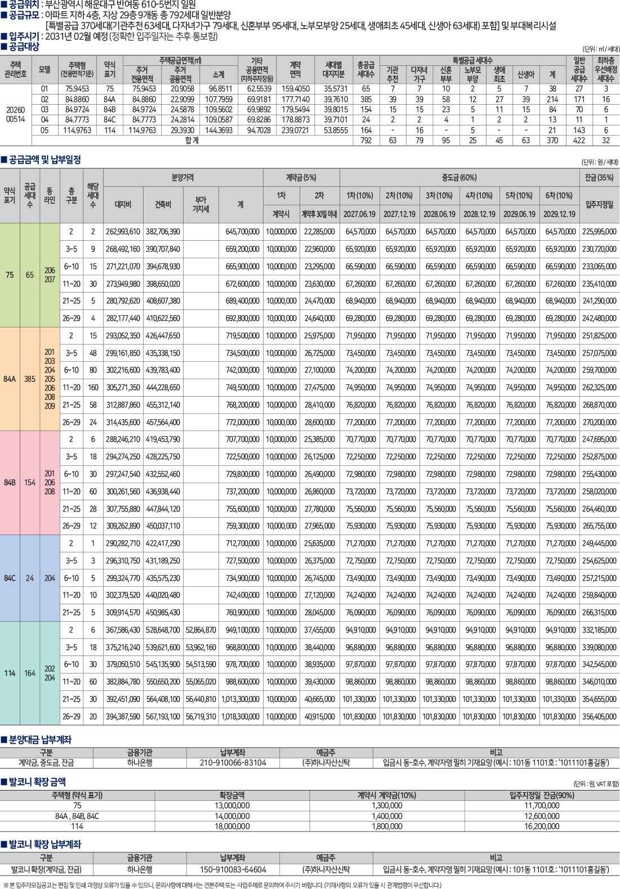Click the '부가가치세' column header
Image resolution: width=620 pixels, height=889 pixels.
(201, 204)
